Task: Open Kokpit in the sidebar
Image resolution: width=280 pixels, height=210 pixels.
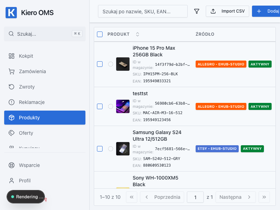Action: 45,56
